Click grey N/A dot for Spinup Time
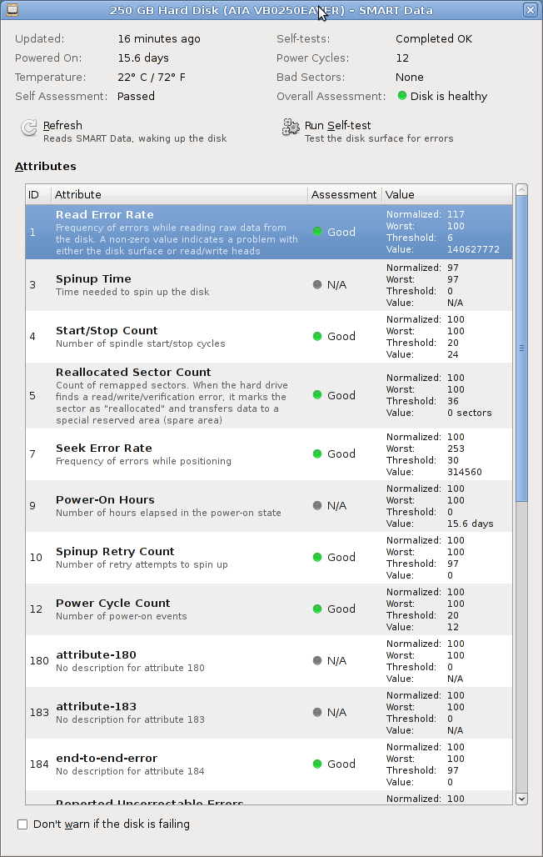543x857 pixels. [317, 285]
